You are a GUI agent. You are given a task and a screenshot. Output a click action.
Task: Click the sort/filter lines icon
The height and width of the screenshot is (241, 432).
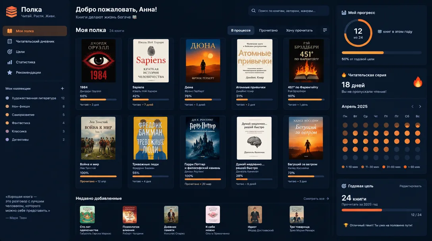(325, 30)
